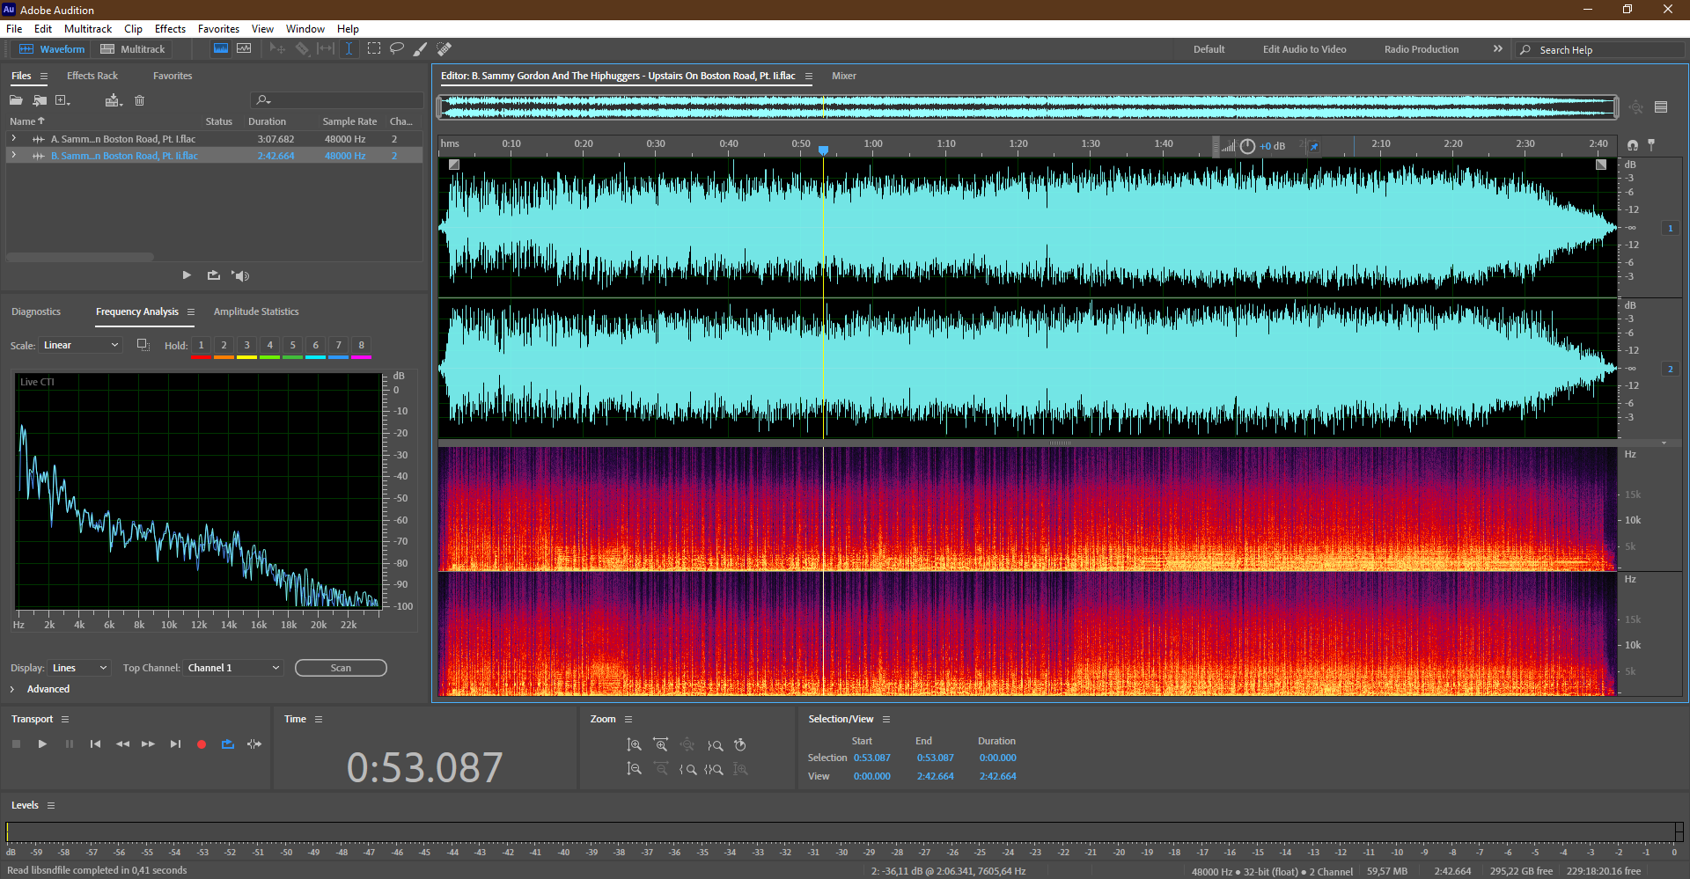Pin the HUD volume control
The height and width of the screenshot is (879, 1690).
point(1314,146)
